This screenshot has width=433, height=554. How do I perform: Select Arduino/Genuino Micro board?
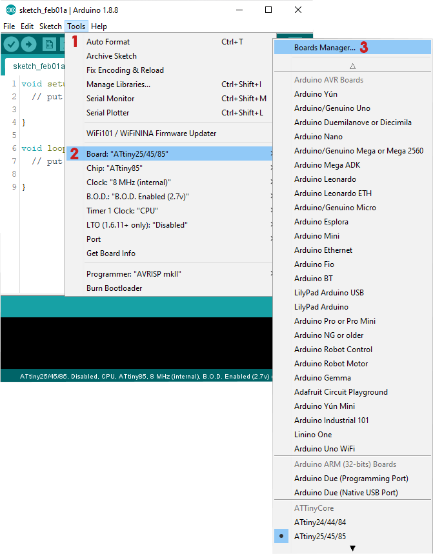click(x=352, y=208)
